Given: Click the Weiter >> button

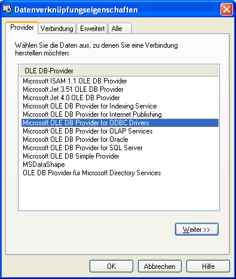Looking at the screenshot, I should click(197, 230).
